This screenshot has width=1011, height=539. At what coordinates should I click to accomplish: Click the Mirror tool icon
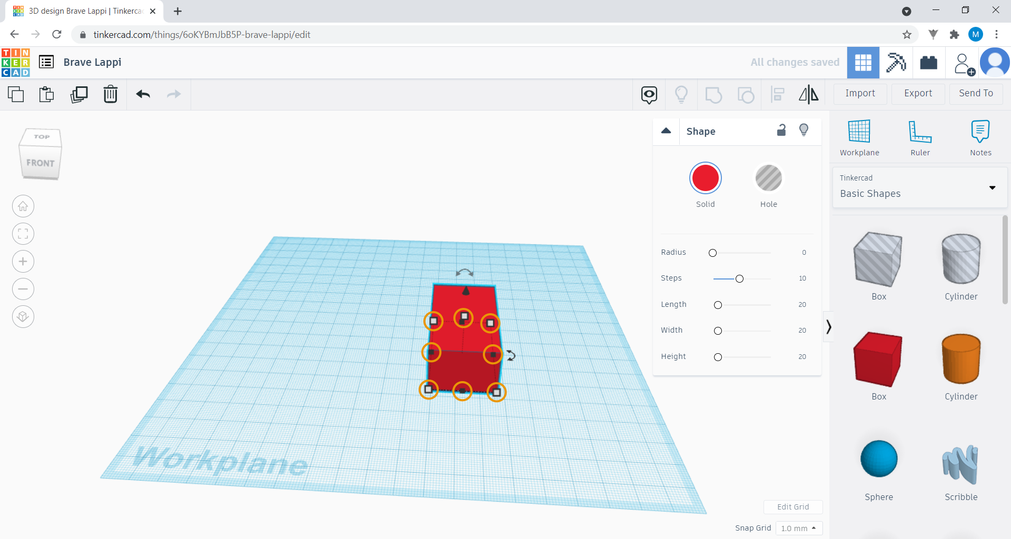tap(809, 95)
